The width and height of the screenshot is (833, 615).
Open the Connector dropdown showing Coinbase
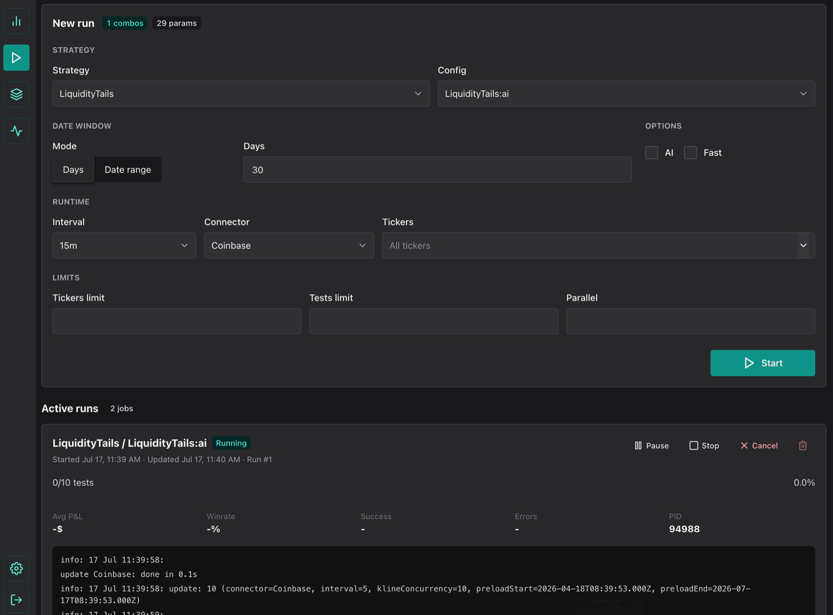coord(289,246)
